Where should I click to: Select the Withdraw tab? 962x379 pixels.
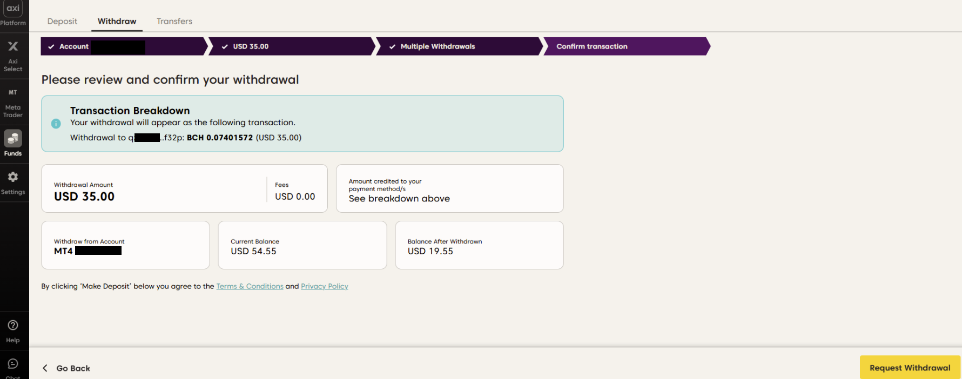pos(117,22)
